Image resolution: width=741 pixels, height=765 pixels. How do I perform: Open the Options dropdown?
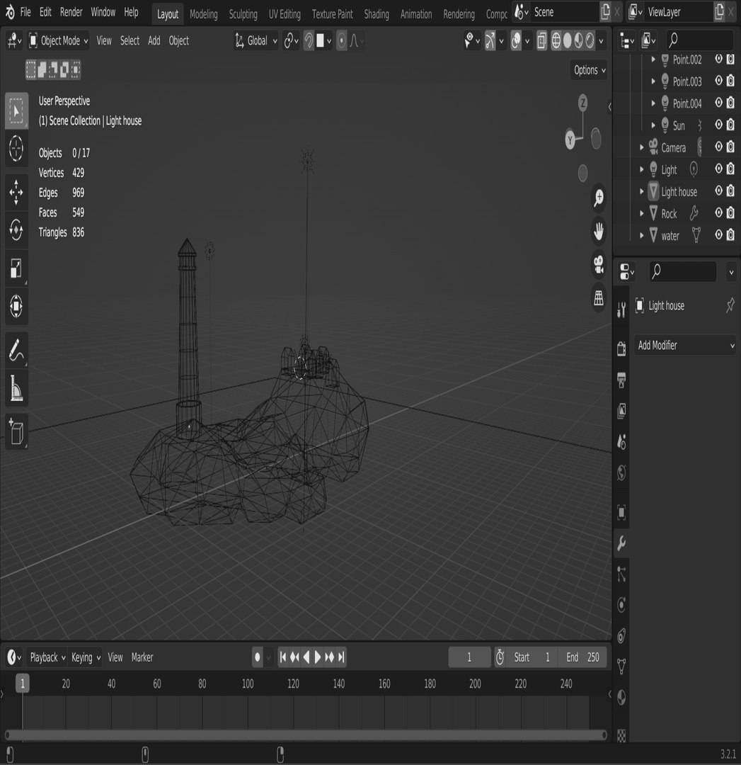(x=590, y=70)
